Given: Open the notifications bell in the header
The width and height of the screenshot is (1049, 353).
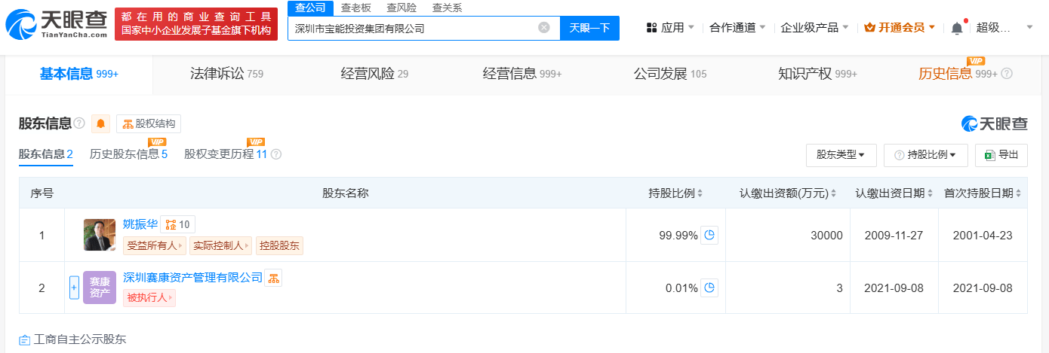Looking at the screenshot, I should coord(957,28).
